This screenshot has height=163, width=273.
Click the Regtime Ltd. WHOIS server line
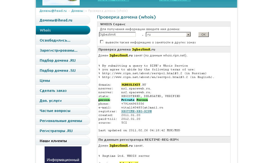124,156
